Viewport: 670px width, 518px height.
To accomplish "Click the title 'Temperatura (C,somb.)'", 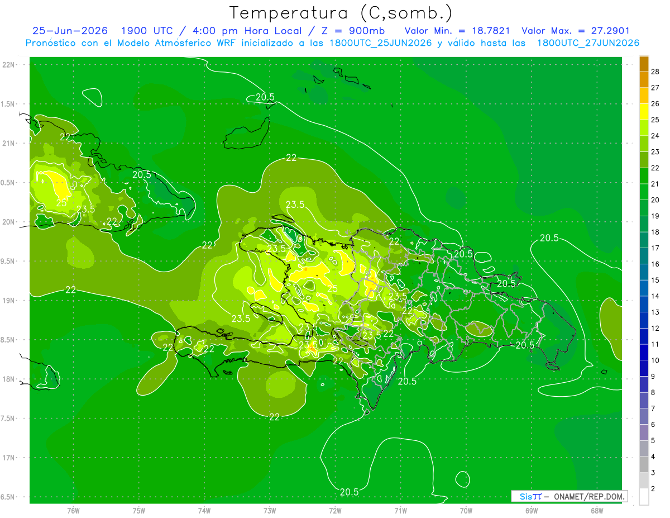I will coord(341,13).
